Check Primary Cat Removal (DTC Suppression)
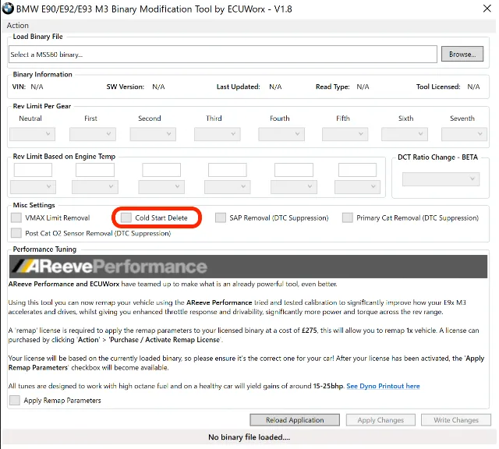This screenshot has height=449, width=499. point(347,217)
